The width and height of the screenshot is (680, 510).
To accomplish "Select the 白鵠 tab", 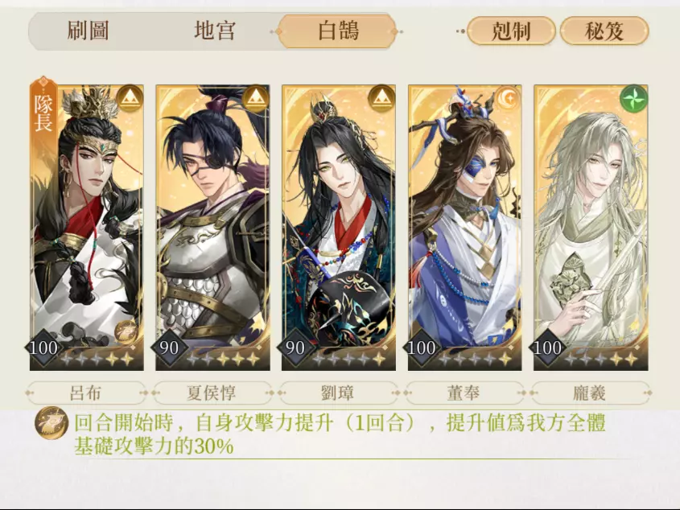I will click(x=338, y=31).
